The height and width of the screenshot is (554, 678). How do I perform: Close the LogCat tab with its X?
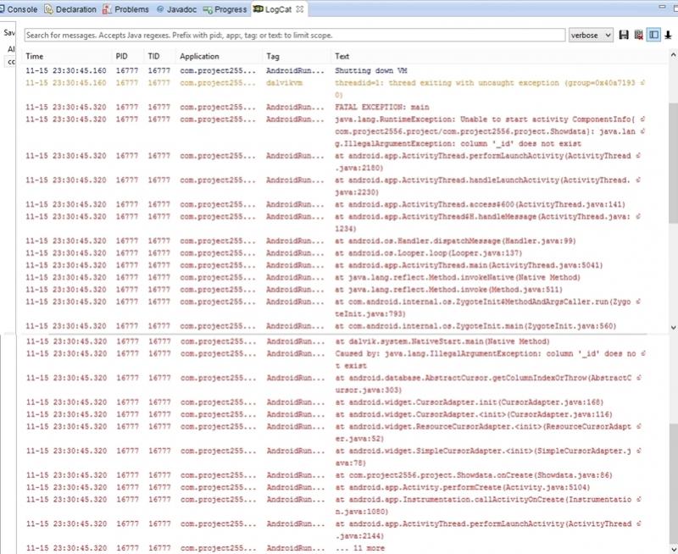[x=300, y=9]
